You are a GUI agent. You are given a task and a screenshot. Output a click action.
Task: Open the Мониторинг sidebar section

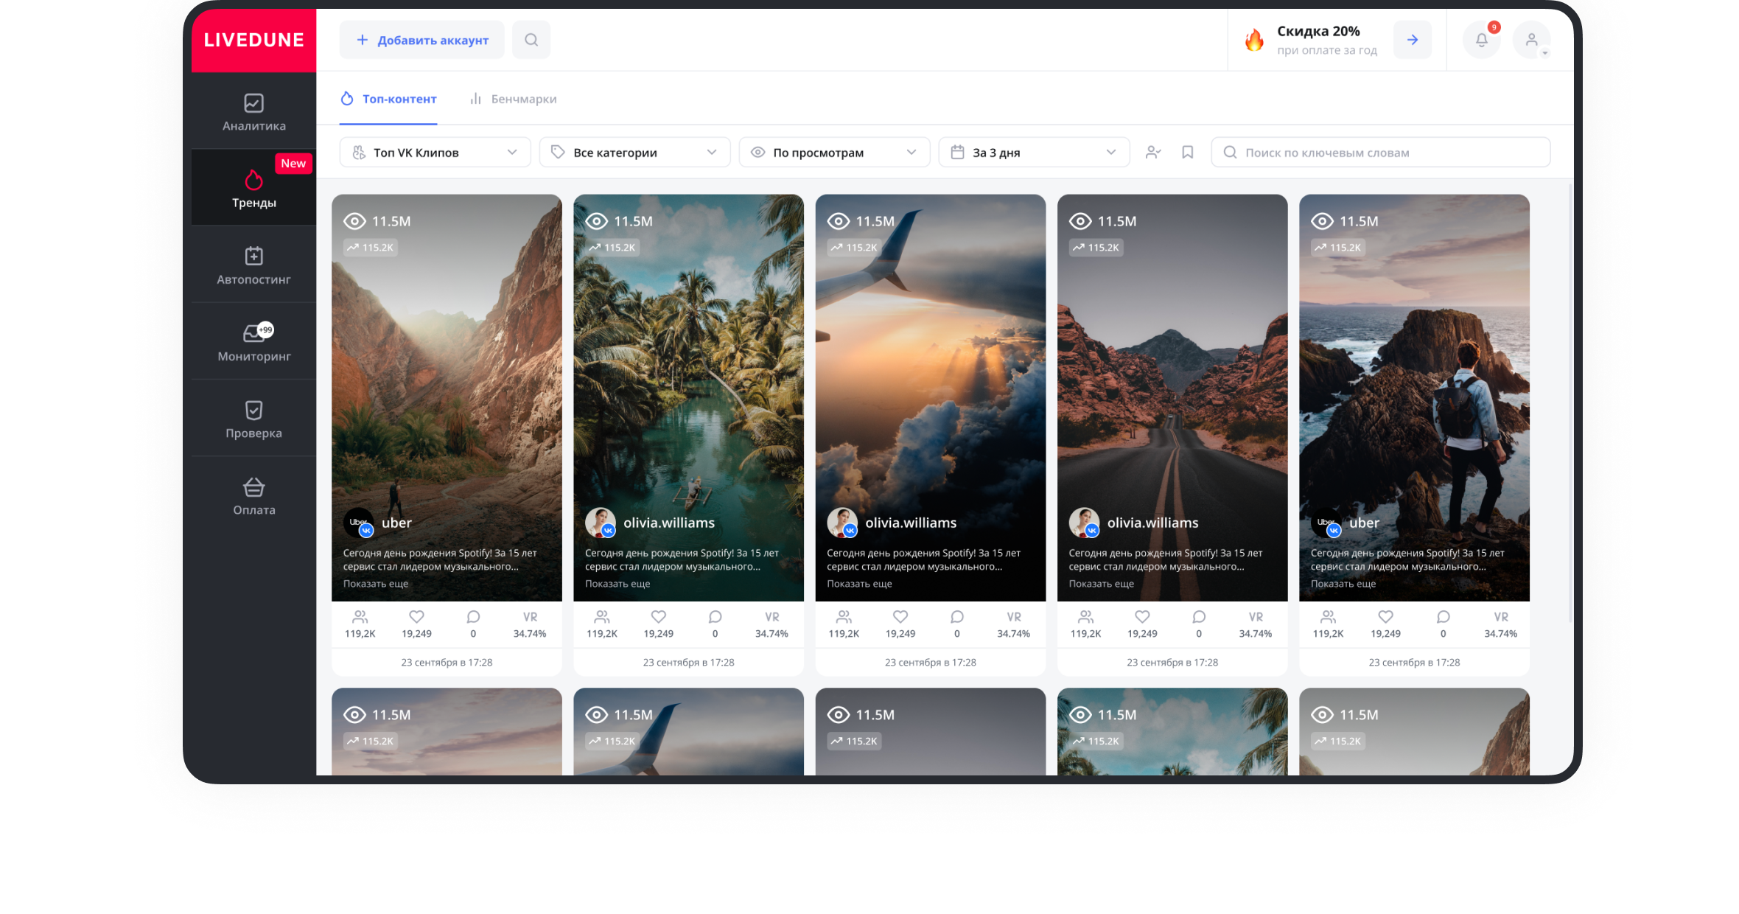coord(253,343)
